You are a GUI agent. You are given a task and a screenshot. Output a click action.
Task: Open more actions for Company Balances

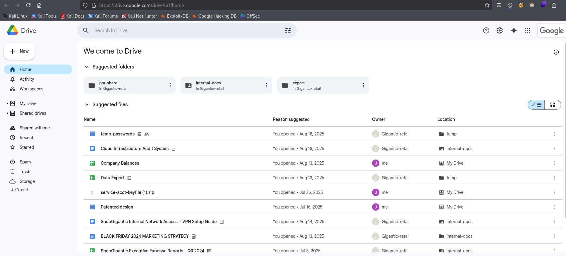point(554,163)
